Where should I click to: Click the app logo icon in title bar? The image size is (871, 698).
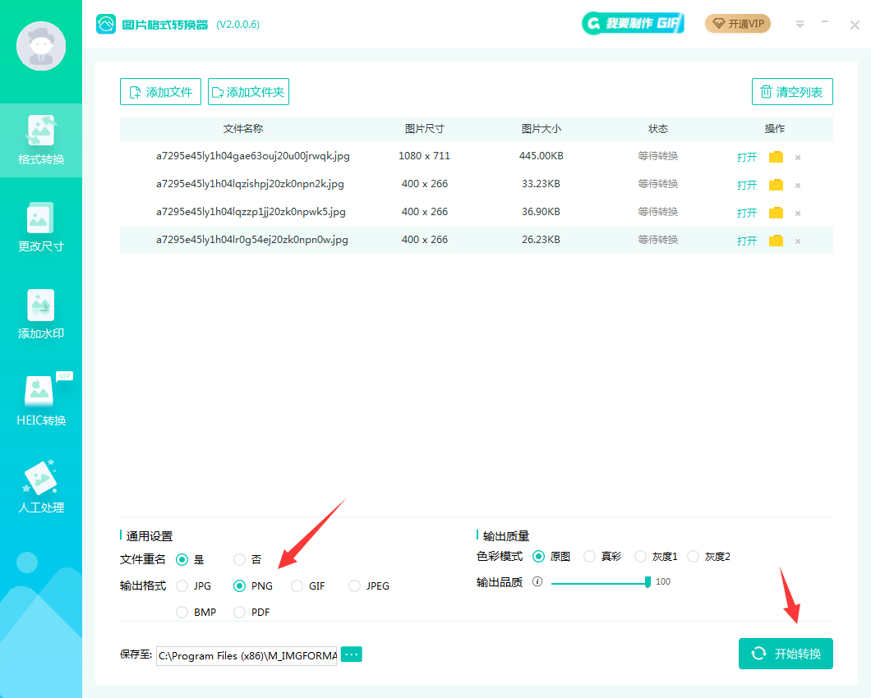click(x=105, y=24)
